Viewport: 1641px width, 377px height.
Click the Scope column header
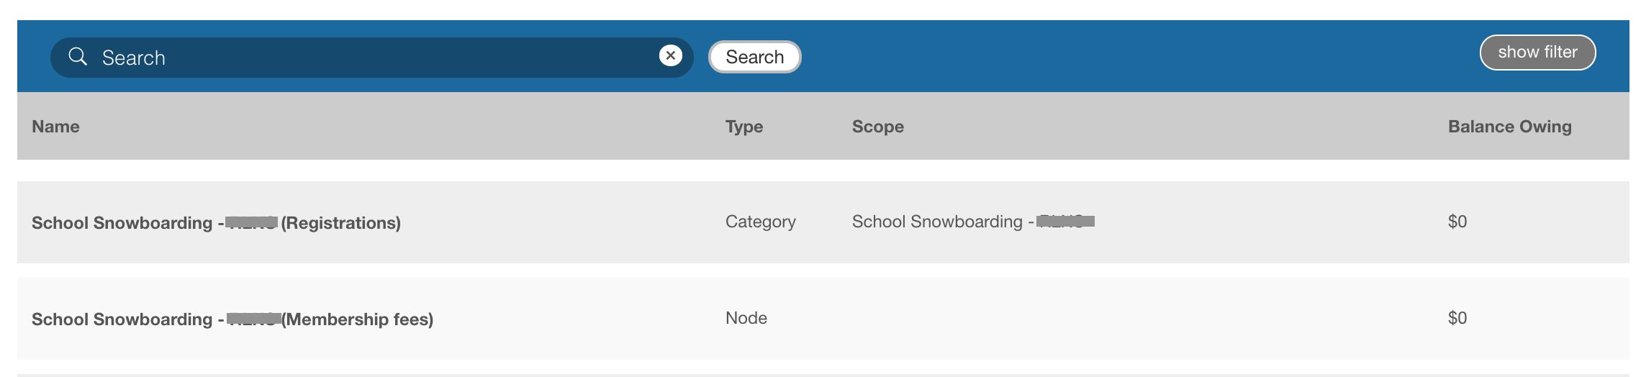point(877,127)
